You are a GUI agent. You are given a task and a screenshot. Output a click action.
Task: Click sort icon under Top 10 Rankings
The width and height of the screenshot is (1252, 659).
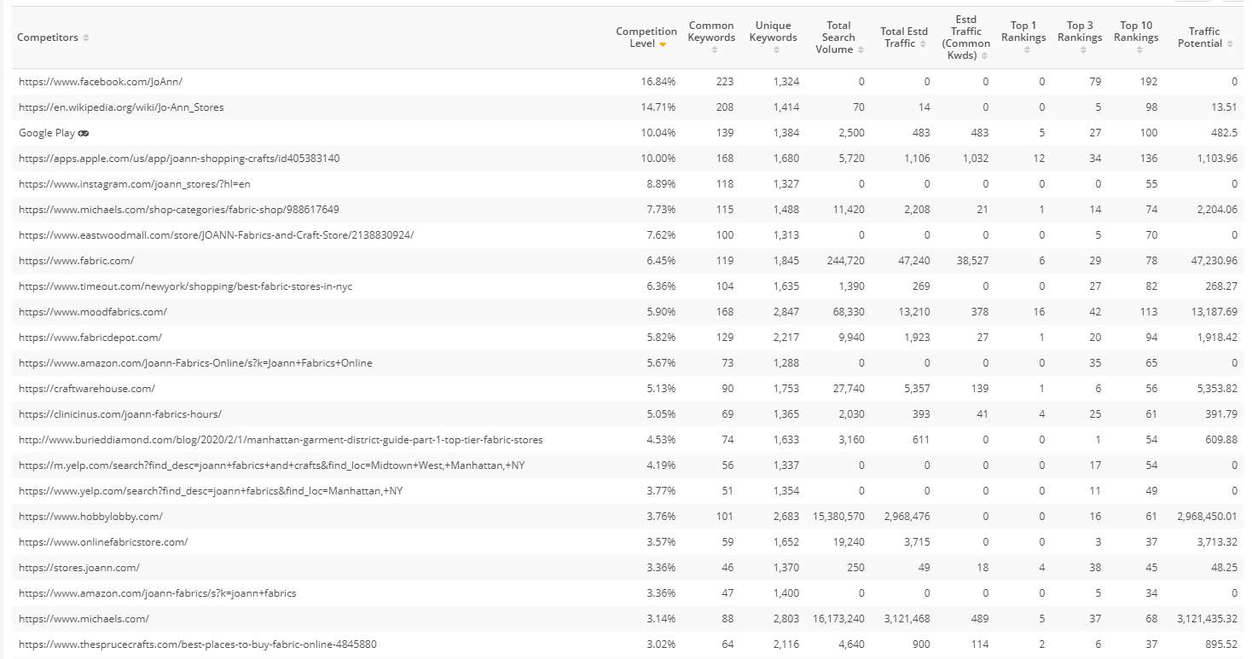tap(1139, 50)
